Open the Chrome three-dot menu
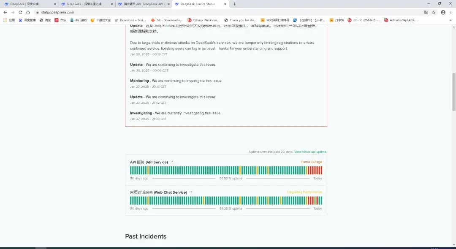Viewport: 456px width, 249px height. [451, 12]
